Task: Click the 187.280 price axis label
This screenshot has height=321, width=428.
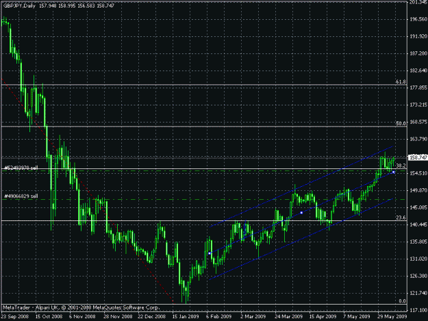Action: pyautogui.click(x=418, y=53)
